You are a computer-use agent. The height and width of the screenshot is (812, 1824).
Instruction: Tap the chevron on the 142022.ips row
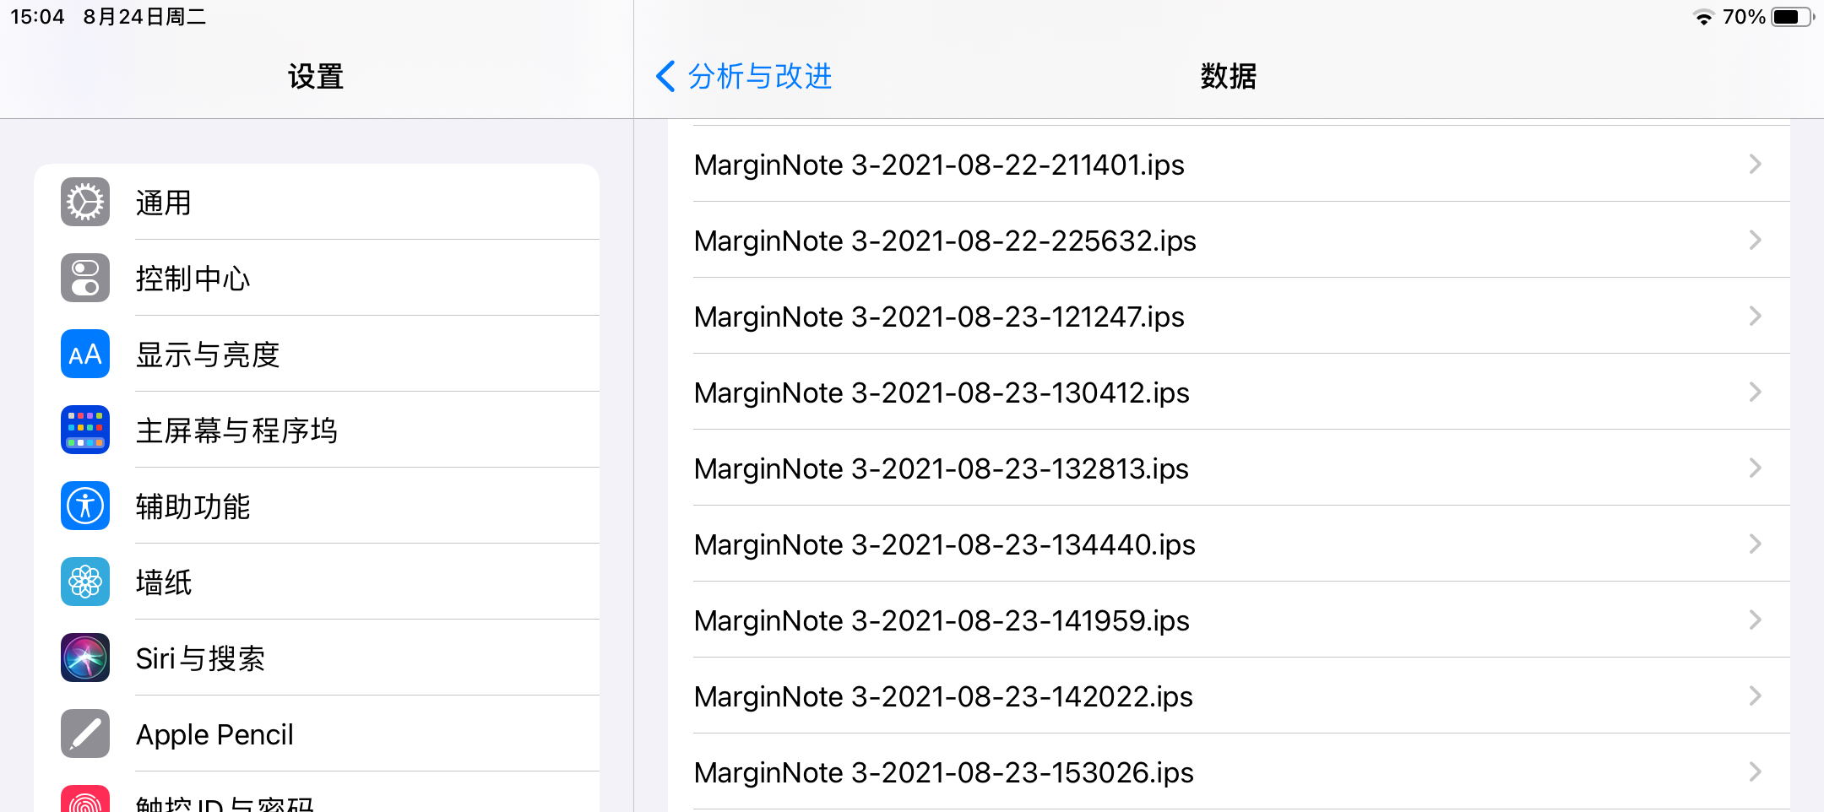coord(1756,696)
